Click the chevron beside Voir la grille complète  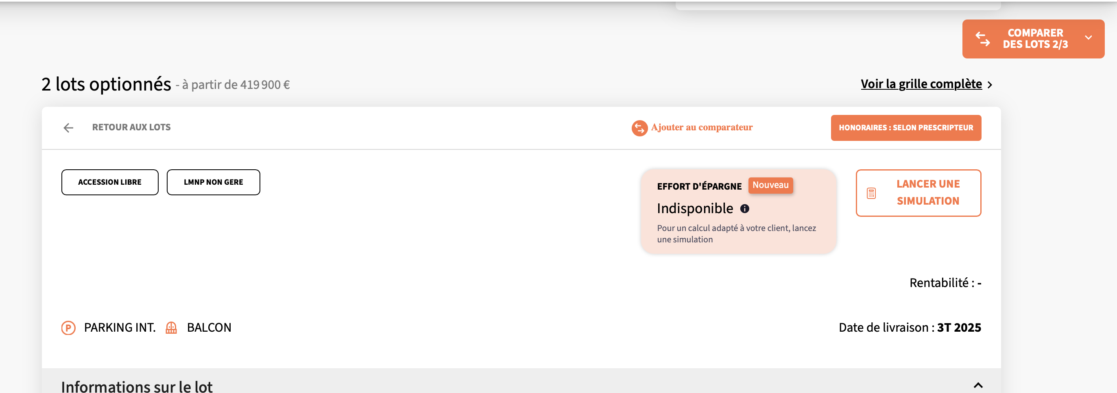[x=990, y=85]
